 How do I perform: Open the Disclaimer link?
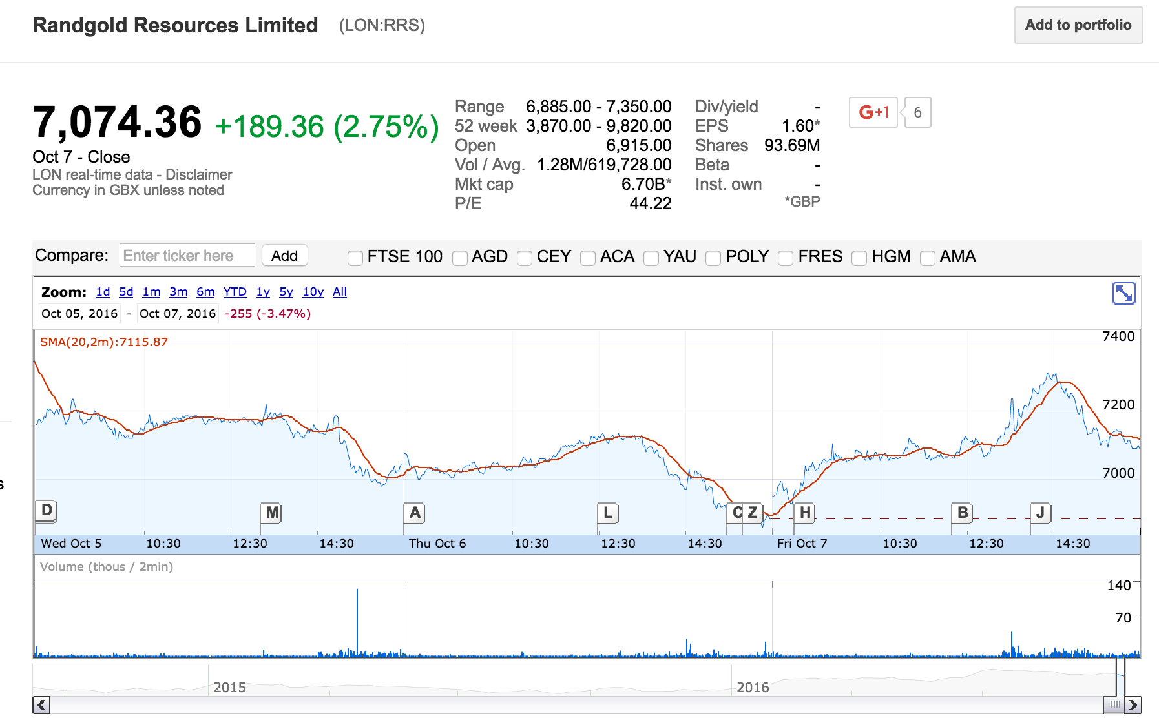(x=199, y=175)
